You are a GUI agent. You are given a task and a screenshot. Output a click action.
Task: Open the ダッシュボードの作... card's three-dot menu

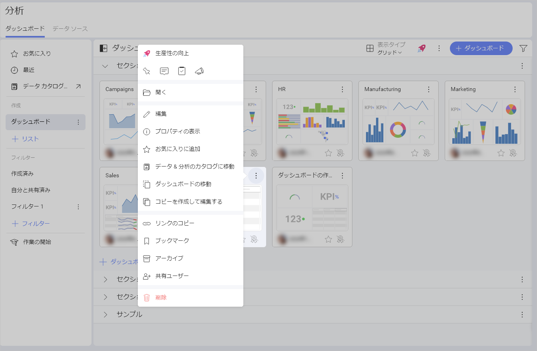click(x=342, y=176)
